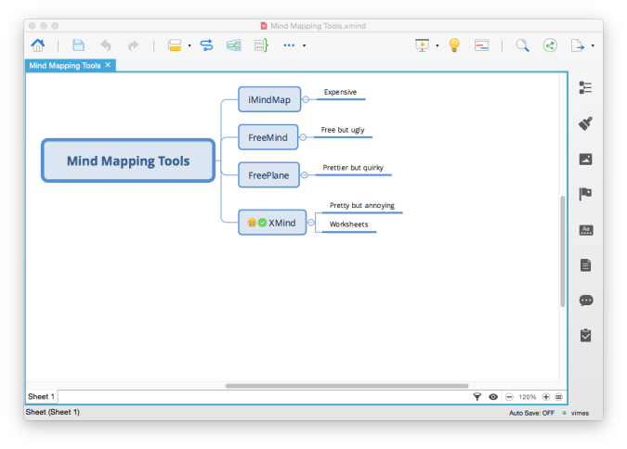
Task: Open the Comments speech bubble panel
Action: (585, 301)
